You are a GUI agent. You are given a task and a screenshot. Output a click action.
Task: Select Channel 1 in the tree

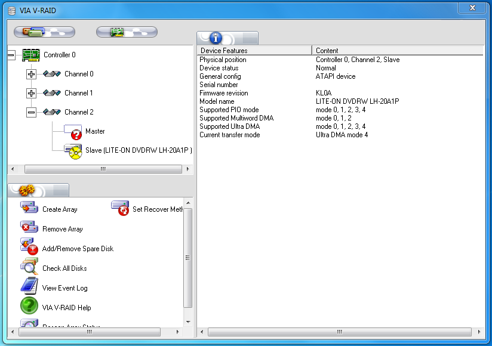pyautogui.click(x=79, y=93)
